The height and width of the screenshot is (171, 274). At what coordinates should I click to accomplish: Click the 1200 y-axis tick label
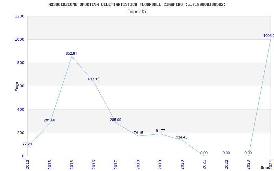pos(20,16)
